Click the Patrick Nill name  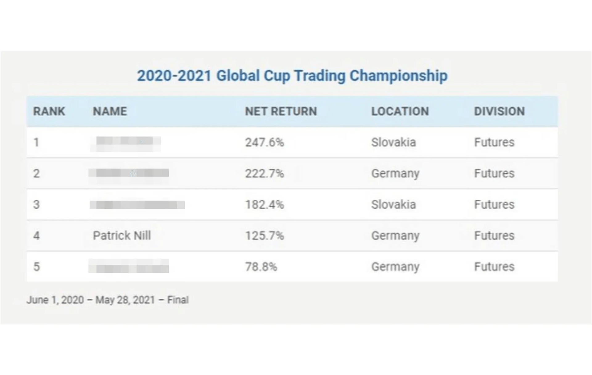[x=122, y=236]
